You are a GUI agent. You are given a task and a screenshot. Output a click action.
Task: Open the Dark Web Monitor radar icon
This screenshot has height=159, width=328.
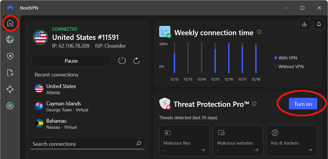tap(10, 106)
